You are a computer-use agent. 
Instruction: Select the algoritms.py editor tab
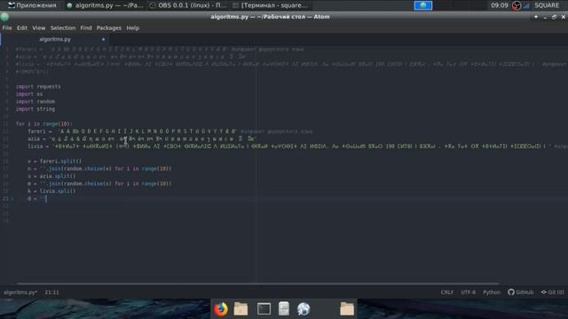pos(55,39)
